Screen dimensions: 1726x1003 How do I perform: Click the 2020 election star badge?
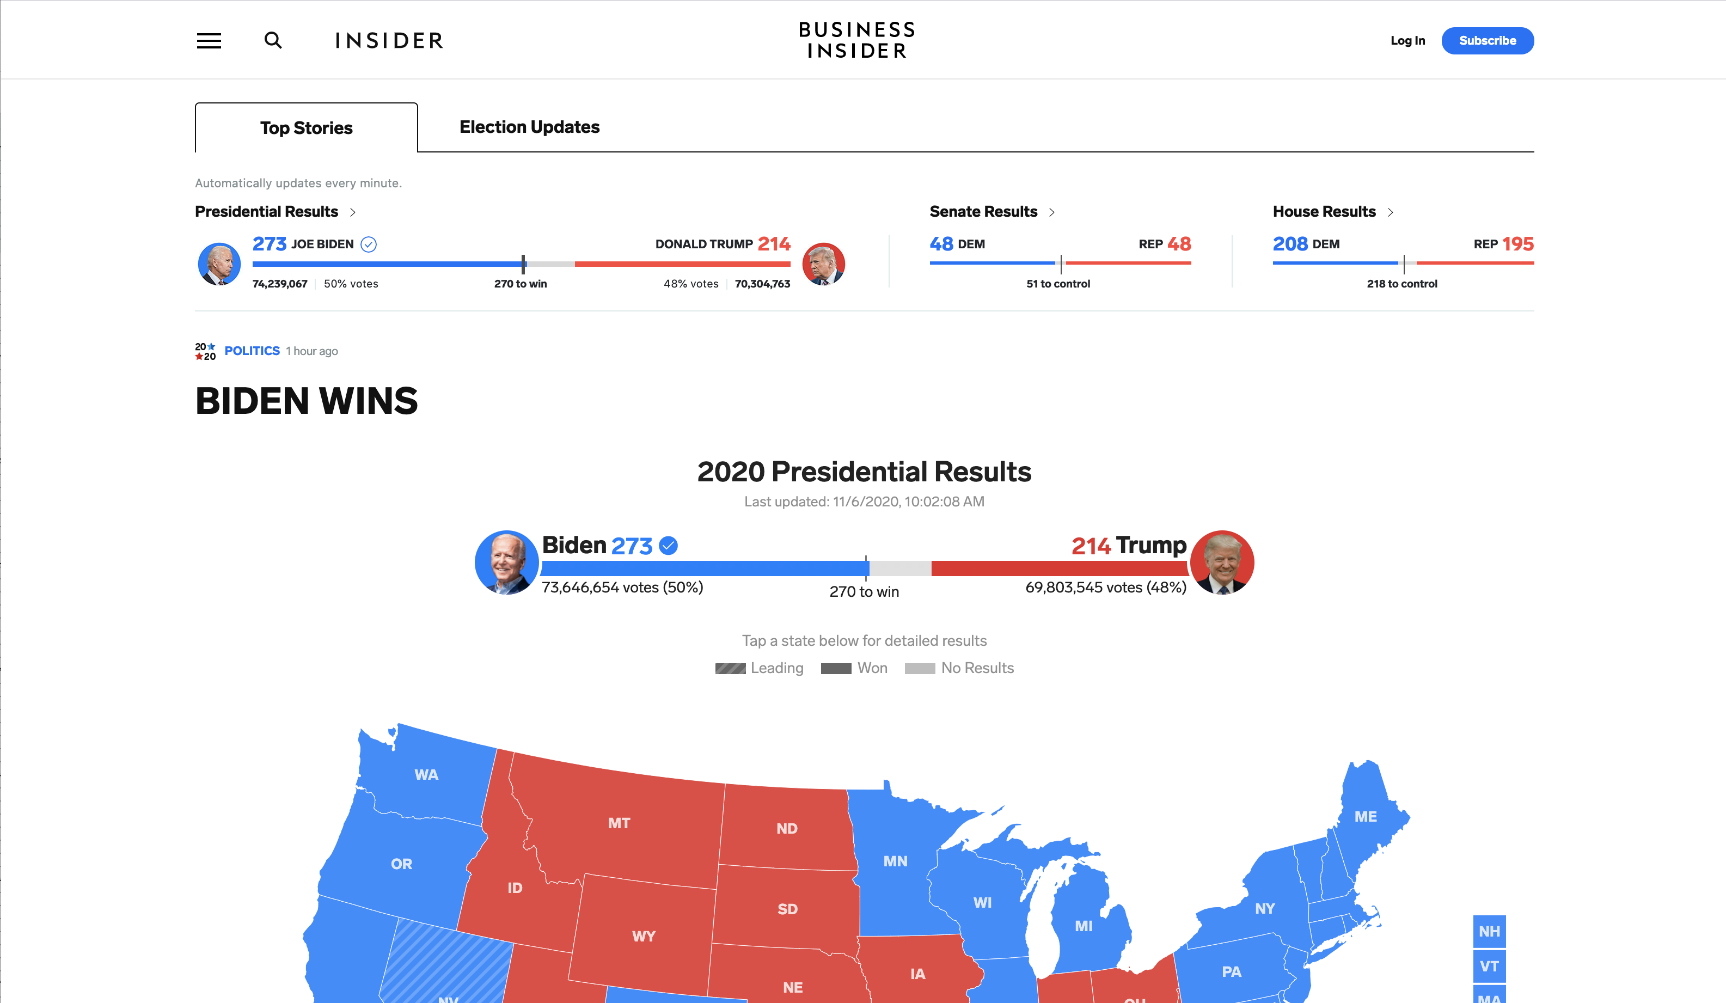pyautogui.click(x=205, y=351)
